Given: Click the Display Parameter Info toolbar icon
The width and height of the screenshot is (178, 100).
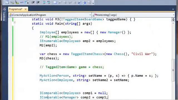Looking at the screenshot, I should (x=12, y=2).
